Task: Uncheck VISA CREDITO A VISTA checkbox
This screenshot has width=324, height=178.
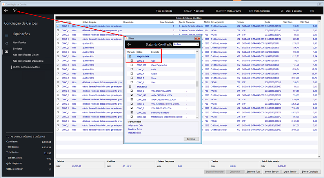Action: pyautogui.click(x=132, y=91)
